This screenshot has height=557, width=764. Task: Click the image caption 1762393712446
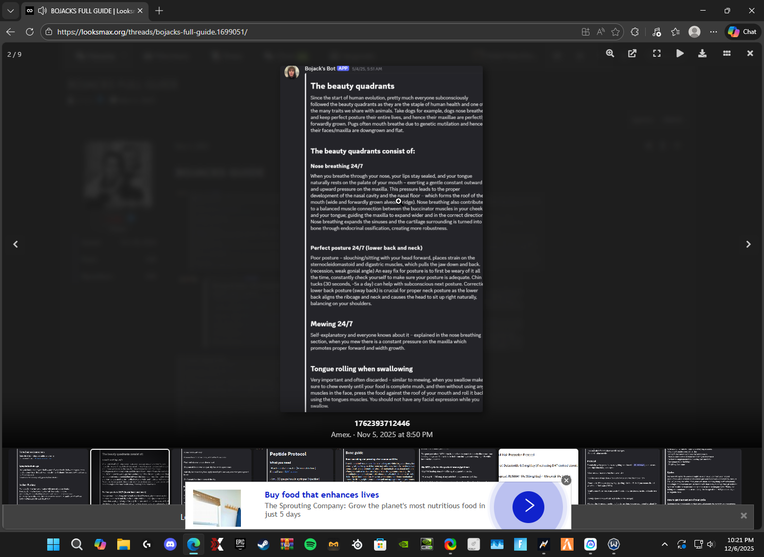click(x=382, y=423)
